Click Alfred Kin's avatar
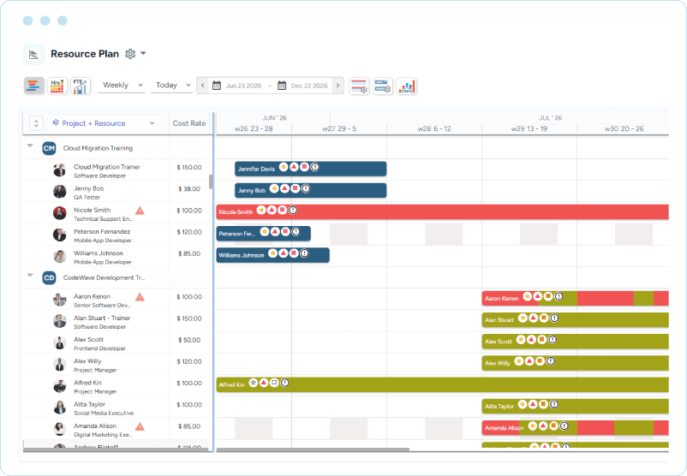 (x=60, y=386)
